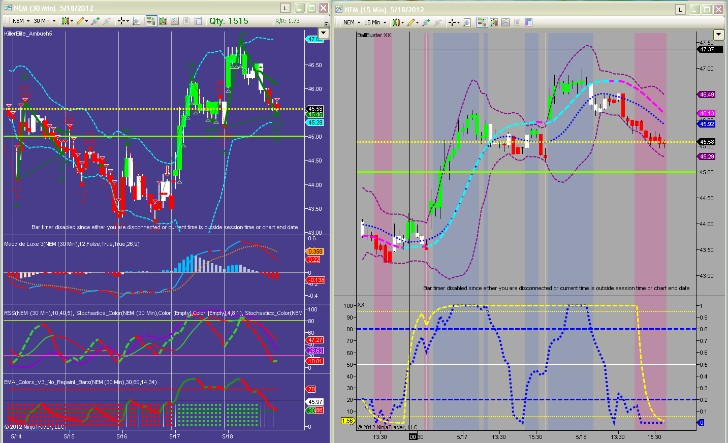The image size is (728, 443).
Task: Open crosshair cursor dropdown in 15 Min chart
Action: coord(454,22)
